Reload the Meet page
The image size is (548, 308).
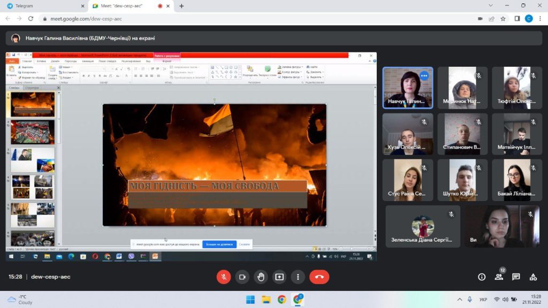(x=31, y=19)
